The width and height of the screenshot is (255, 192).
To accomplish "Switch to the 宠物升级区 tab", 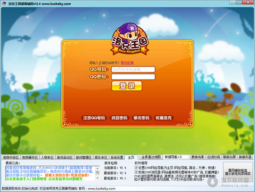I will pos(11,158).
